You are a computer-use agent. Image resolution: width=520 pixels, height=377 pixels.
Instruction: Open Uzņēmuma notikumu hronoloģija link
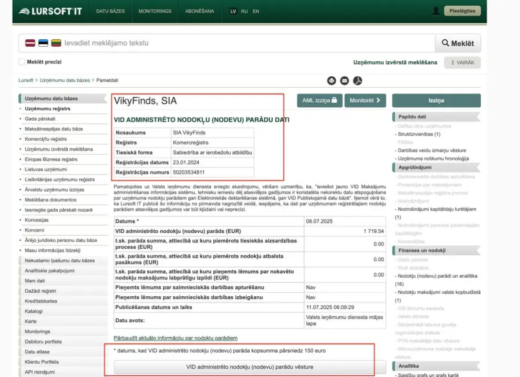[x=433, y=158]
